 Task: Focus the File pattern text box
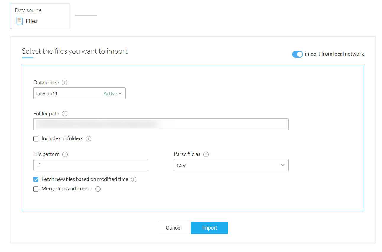[91, 165]
